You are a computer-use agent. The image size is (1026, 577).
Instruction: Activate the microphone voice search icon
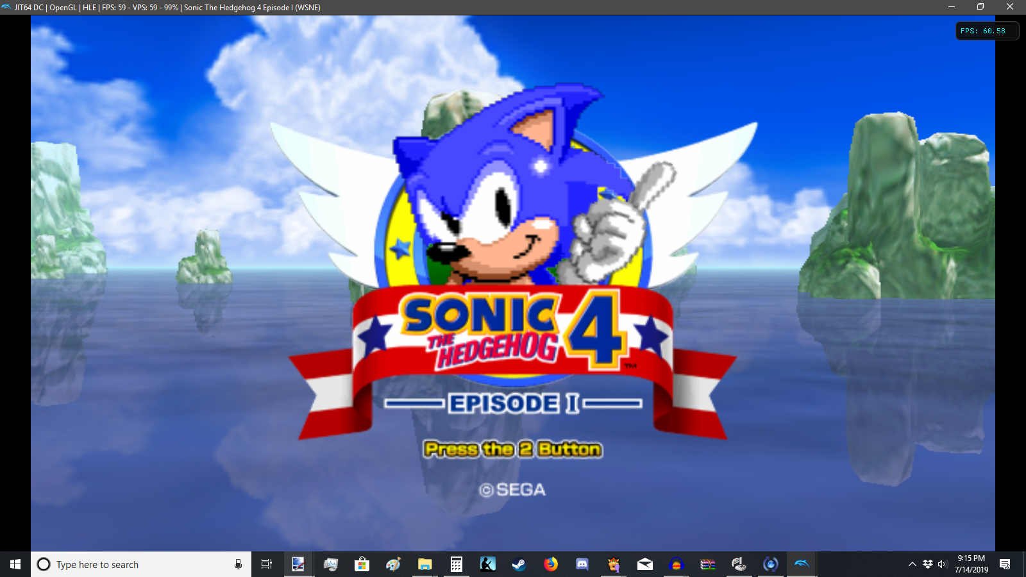(238, 564)
